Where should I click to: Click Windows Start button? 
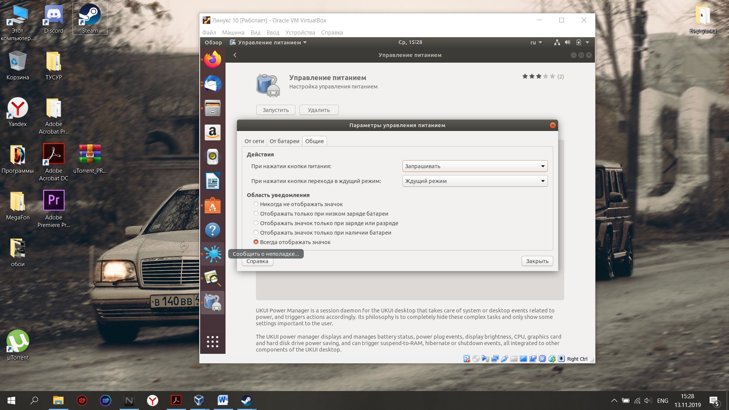pyautogui.click(x=11, y=401)
